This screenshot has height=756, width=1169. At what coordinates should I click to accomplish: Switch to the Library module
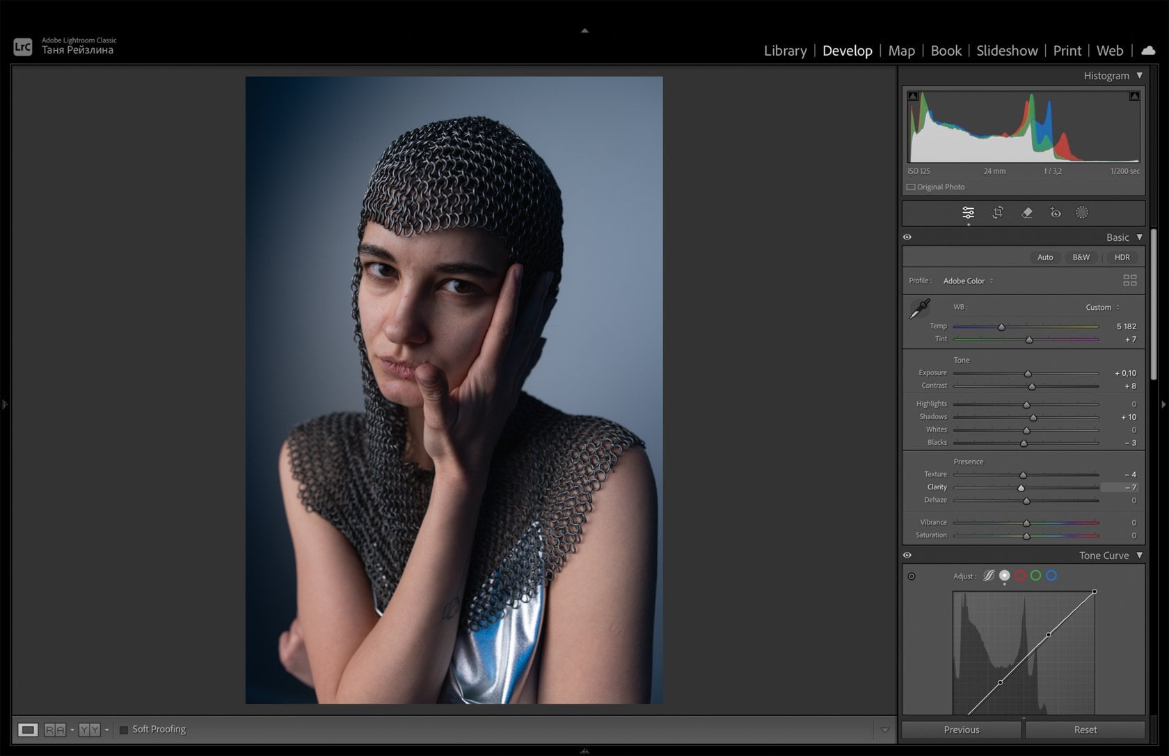tap(785, 51)
